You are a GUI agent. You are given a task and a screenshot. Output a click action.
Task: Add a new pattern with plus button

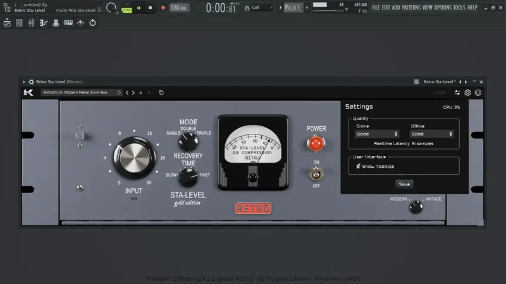(x=307, y=8)
